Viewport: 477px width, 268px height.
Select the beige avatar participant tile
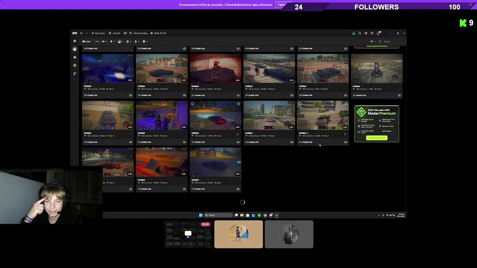(x=238, y=234)
